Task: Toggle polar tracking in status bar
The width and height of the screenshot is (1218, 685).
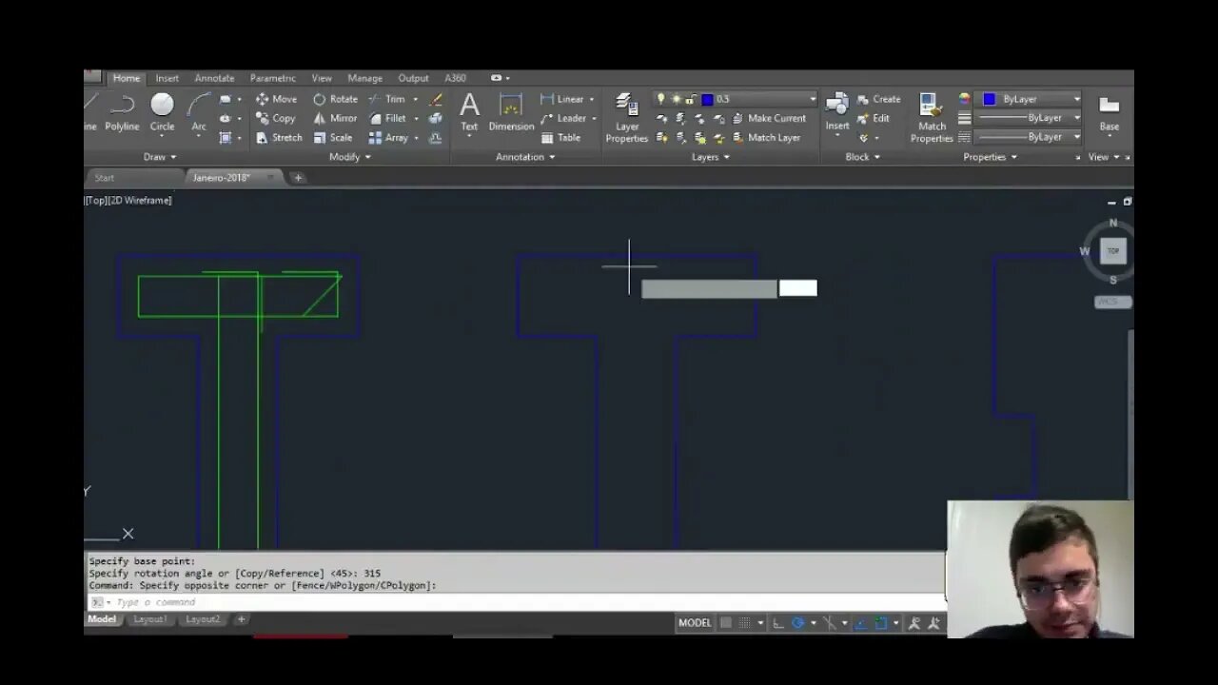Action: point(798,623)
